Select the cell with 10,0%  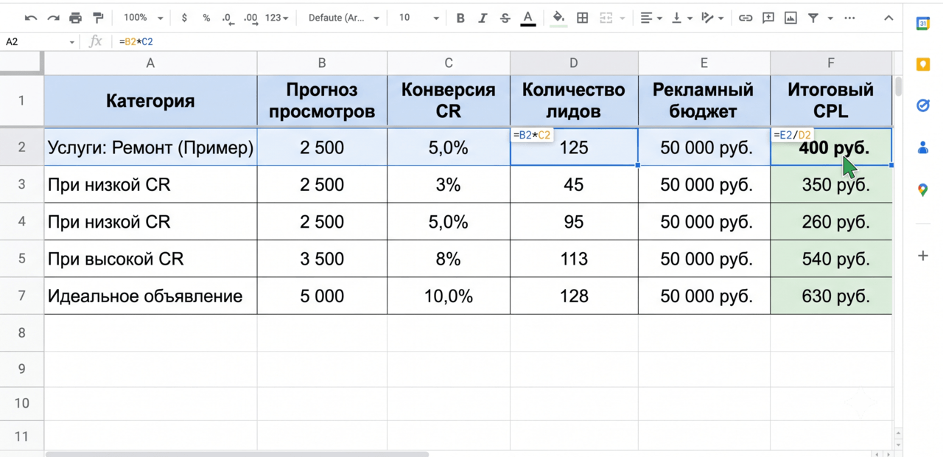pos(449,296)
